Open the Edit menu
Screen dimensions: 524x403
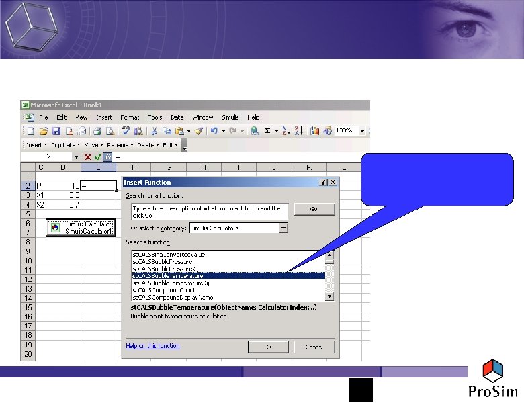[x=62, y=118]
